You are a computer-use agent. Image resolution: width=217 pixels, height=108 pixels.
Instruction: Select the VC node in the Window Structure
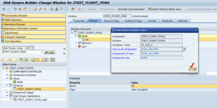87,40
